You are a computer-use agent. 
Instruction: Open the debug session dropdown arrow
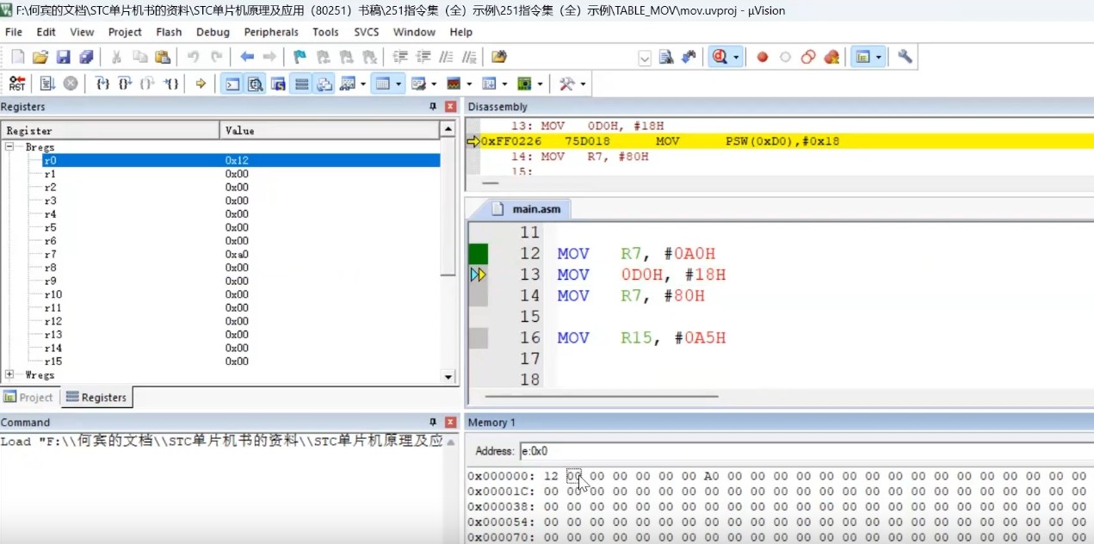point(736,58)
